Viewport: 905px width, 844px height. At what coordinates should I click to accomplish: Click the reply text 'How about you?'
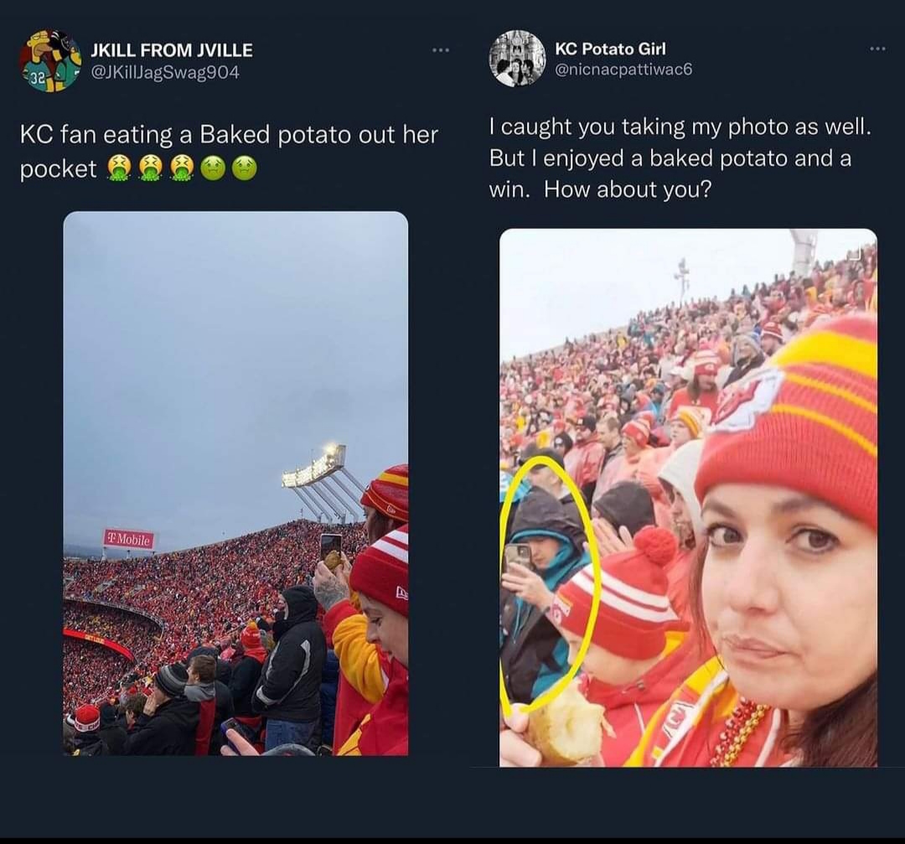628,189
